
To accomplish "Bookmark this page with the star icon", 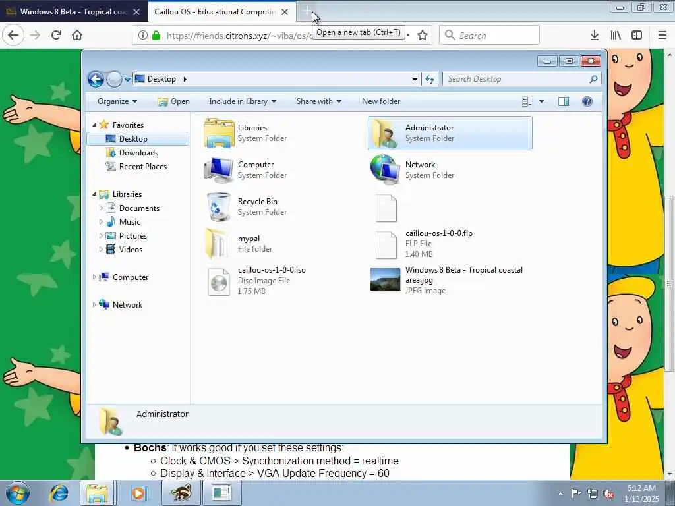I will [423, 36].
